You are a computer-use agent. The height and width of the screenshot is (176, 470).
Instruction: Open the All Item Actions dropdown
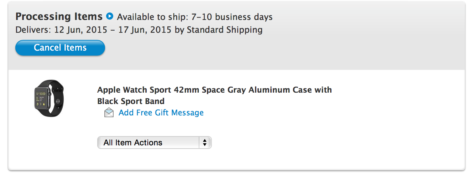154,143
